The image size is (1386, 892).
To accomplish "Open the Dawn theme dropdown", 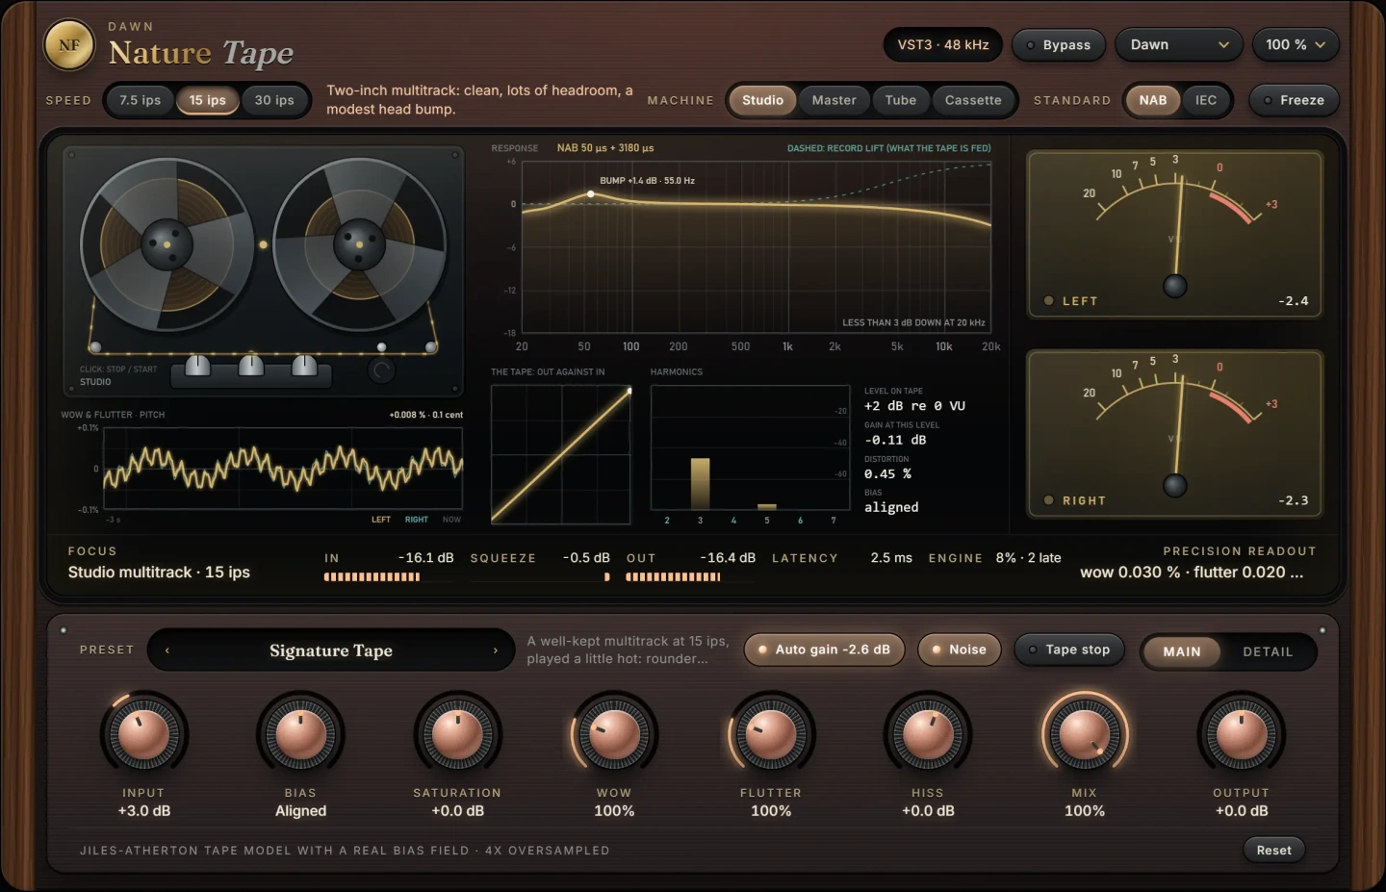I will pyautogui.click(x=1179, y=45).
